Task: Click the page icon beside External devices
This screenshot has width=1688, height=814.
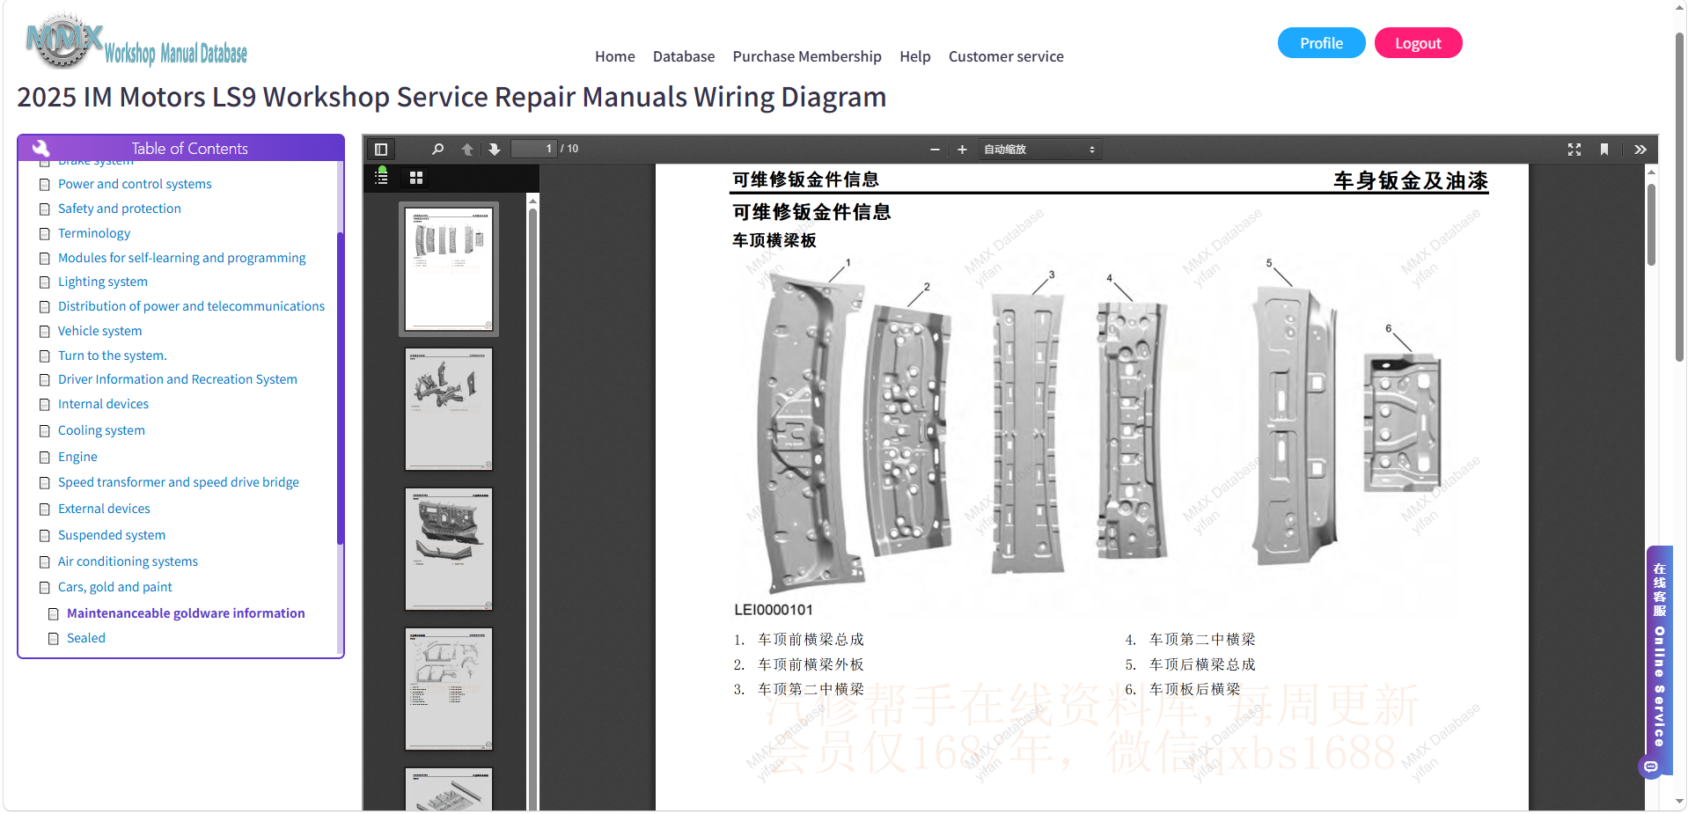Action: click(45, 510)
